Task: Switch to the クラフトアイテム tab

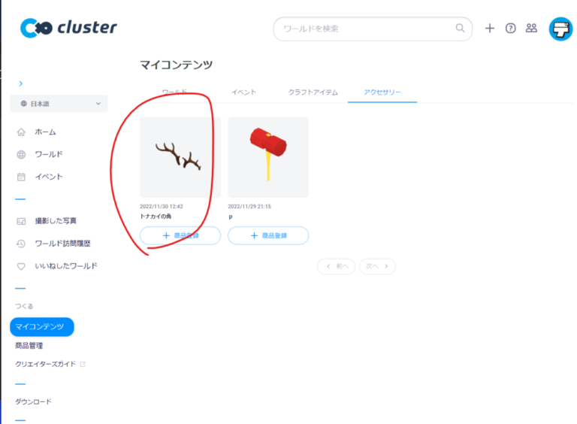Action: [313, 92]
